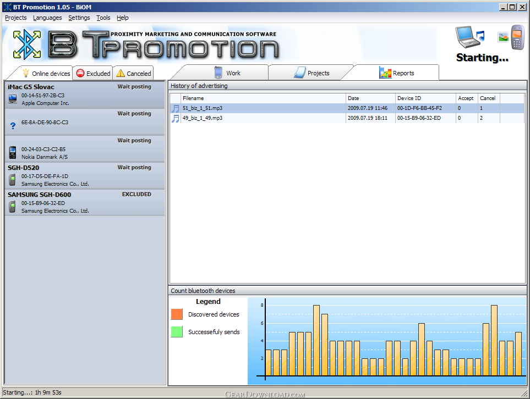Sort history by Device ID column header

pos(425,98)
